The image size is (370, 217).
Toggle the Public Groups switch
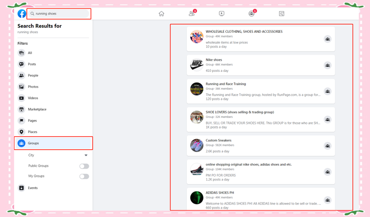point(84,166)
